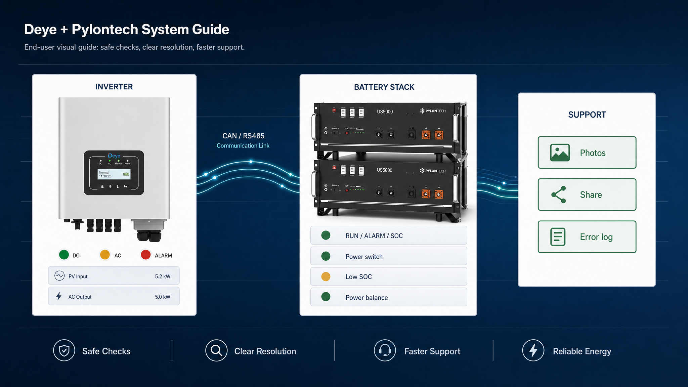Click the orange AC indicator below the inverter
Image resolution: width=688 pixels, height=387 pixels.
point(105,255)
